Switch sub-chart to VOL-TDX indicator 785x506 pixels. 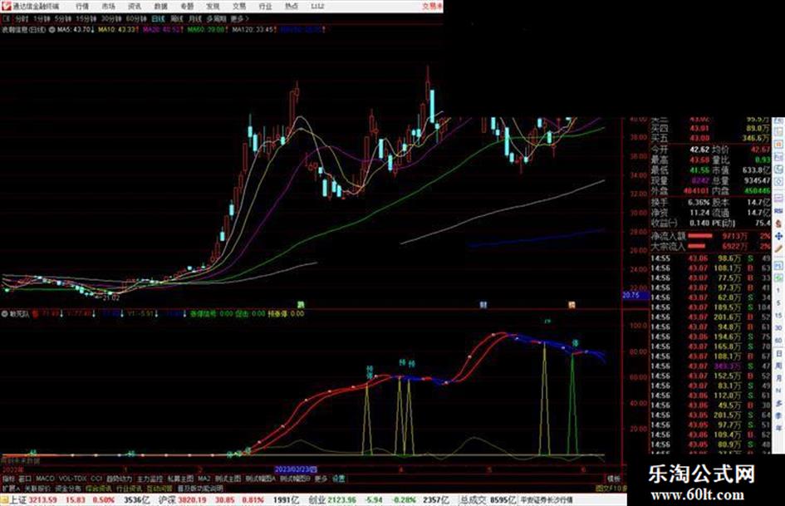(73, 479)
